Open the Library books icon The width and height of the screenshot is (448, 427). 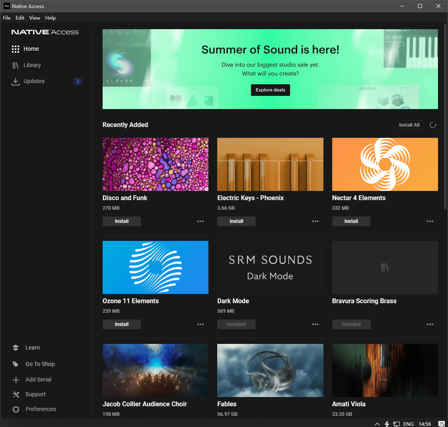(16, 66)
